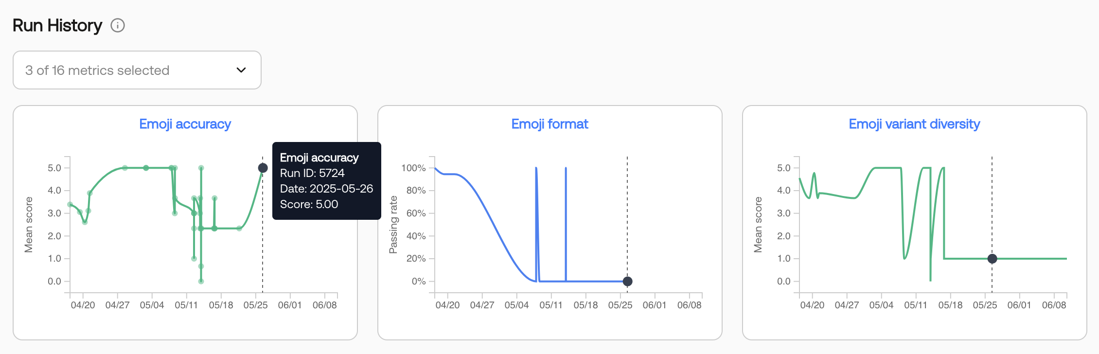Click the dropdown chevron arrow
This screenshot has height=354, width=1099.
pyautogui.click(x=241, y=70)
